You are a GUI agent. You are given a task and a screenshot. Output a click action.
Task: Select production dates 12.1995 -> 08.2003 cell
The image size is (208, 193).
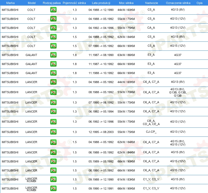(x=101, y=132)
